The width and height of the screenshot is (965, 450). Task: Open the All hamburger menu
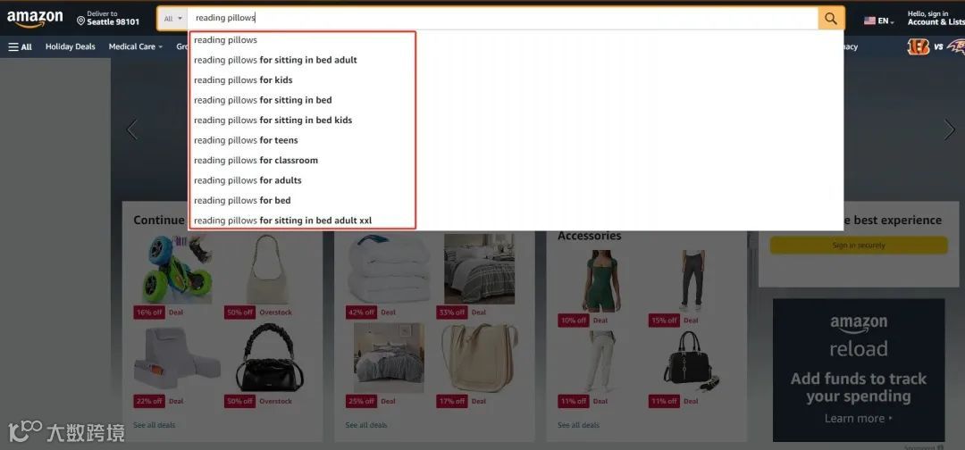pos(21,46)
